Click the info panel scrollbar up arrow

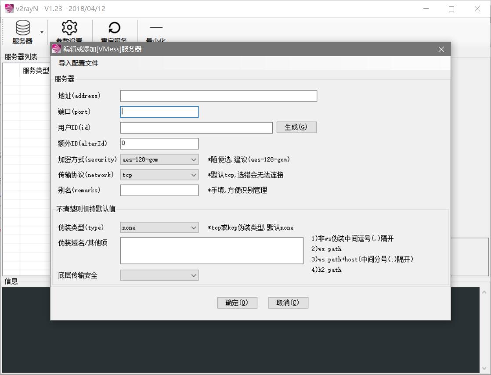[484, 292]
